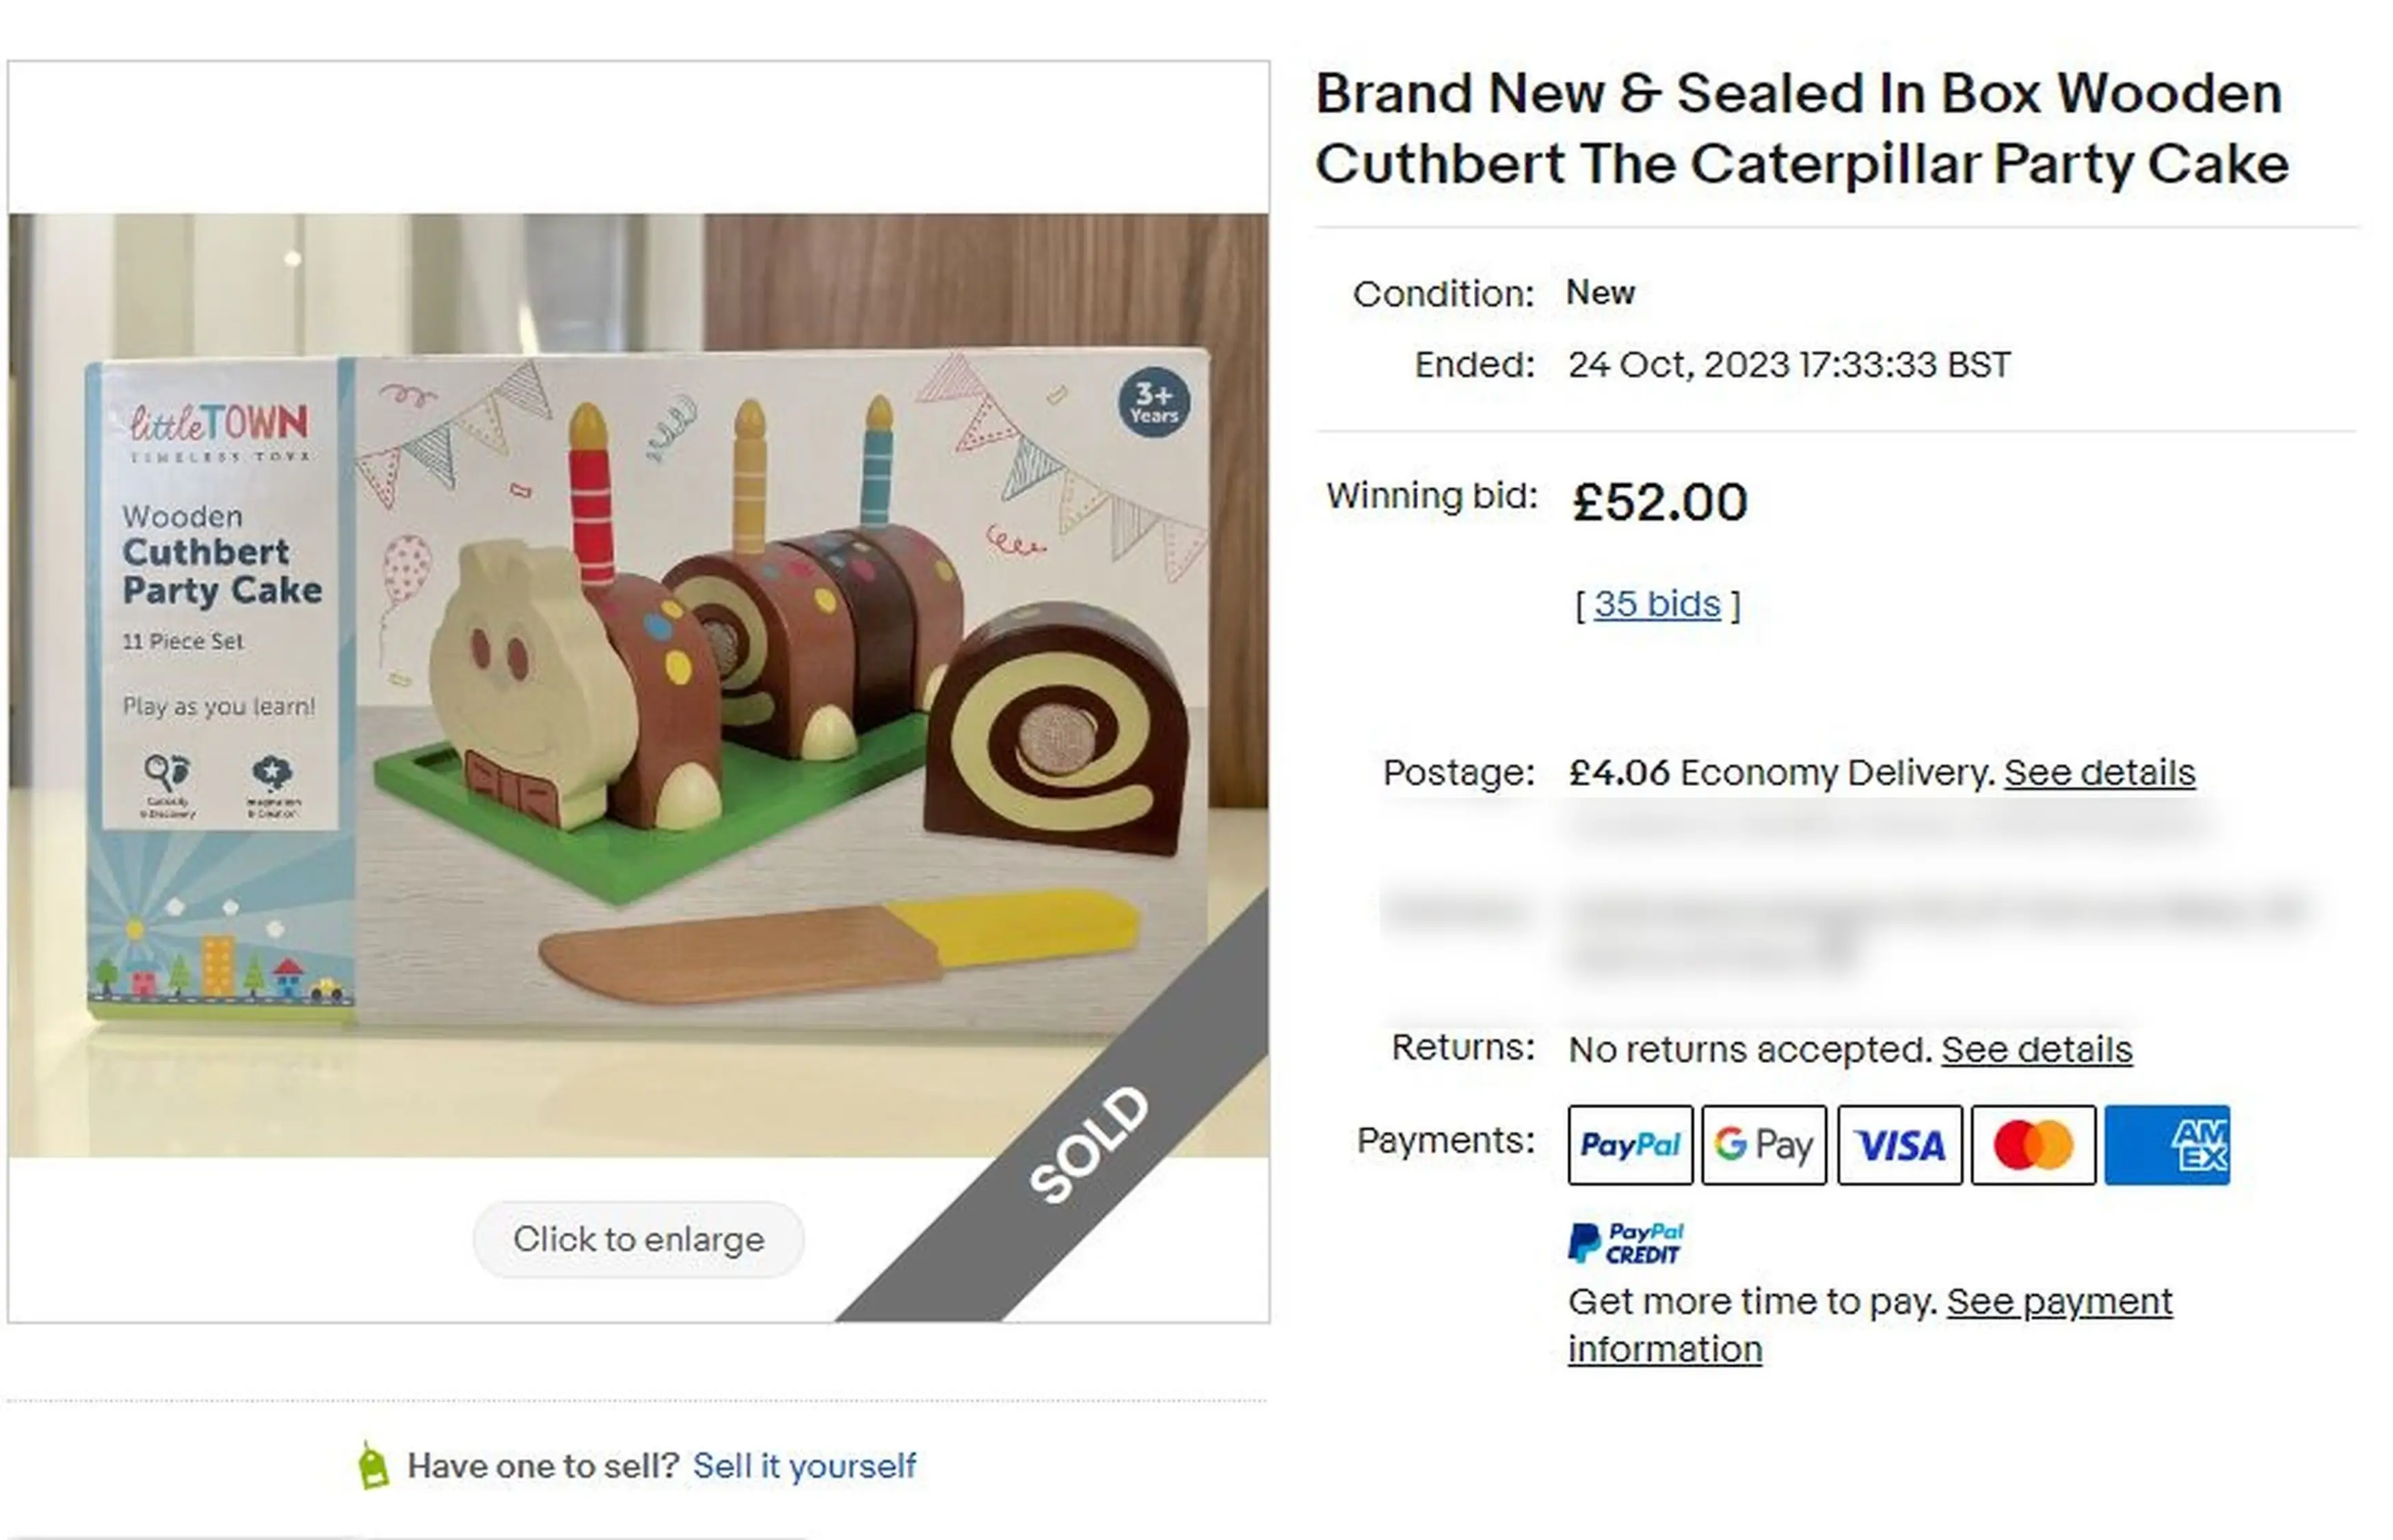Select the Mastercard payment icon
Screen dimensions: 2393x1540
point(2032,1144)
